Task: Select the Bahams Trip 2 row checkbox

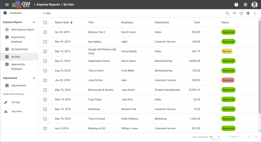Action: (x=45, y=32)
